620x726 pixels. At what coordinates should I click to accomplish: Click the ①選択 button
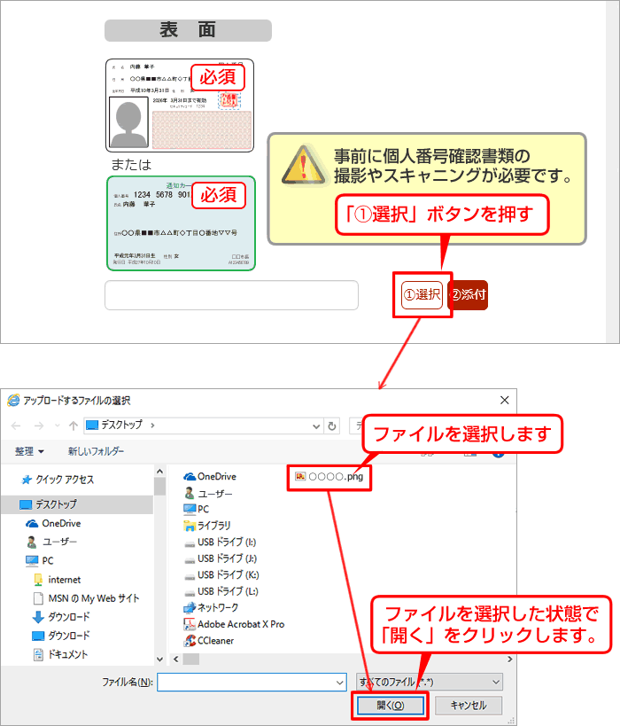(422, 294)
